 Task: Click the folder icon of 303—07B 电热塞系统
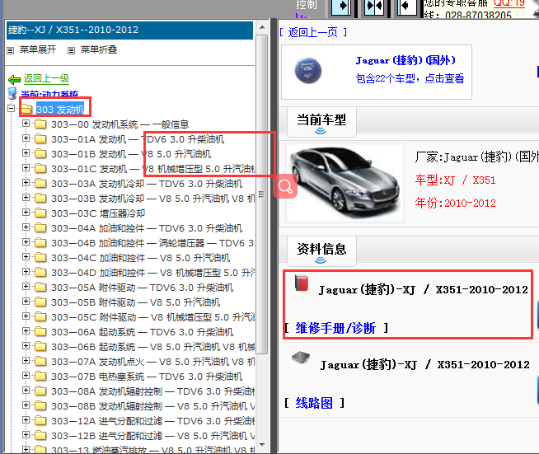tap(40, 377)
